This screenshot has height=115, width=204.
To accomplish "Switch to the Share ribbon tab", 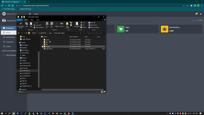I will coord(32,20).
